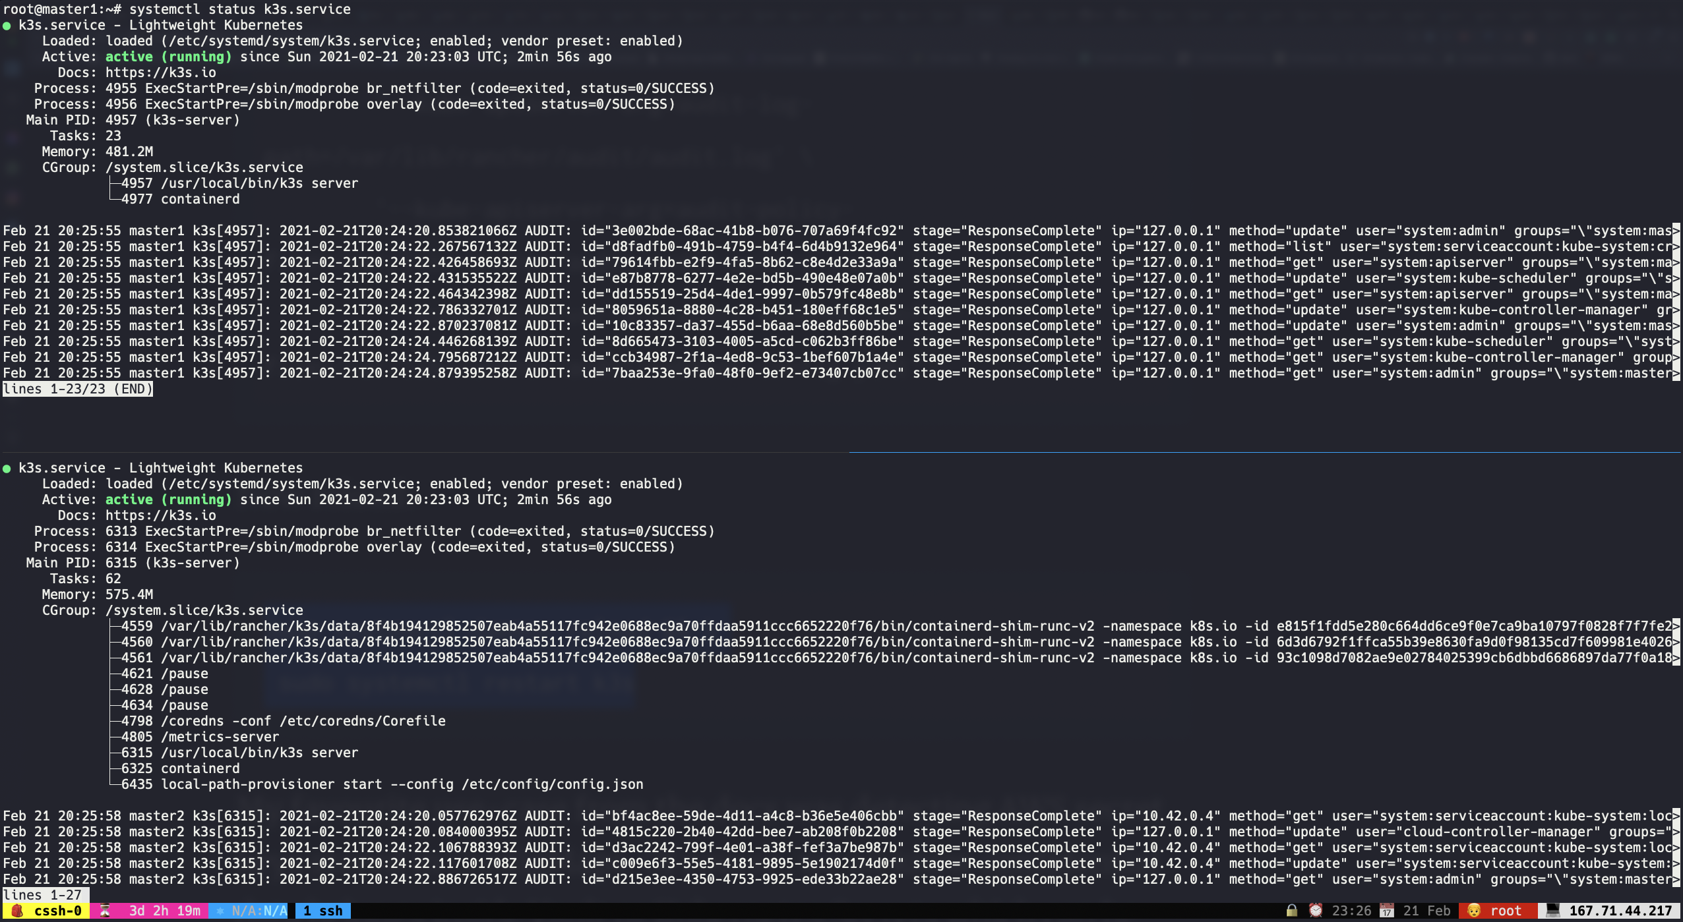Image resolution: width=1683 pixels, height=922 pixels.
Task: Click the padlock icon in status bar
Action: (x=1291, y=911)
